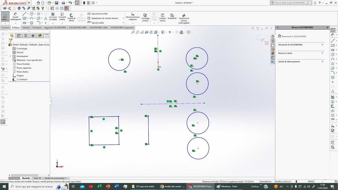Click the Appearances color ball task pane icon
338x190 pixels.
pyautogui.click(x=273, y=53)
